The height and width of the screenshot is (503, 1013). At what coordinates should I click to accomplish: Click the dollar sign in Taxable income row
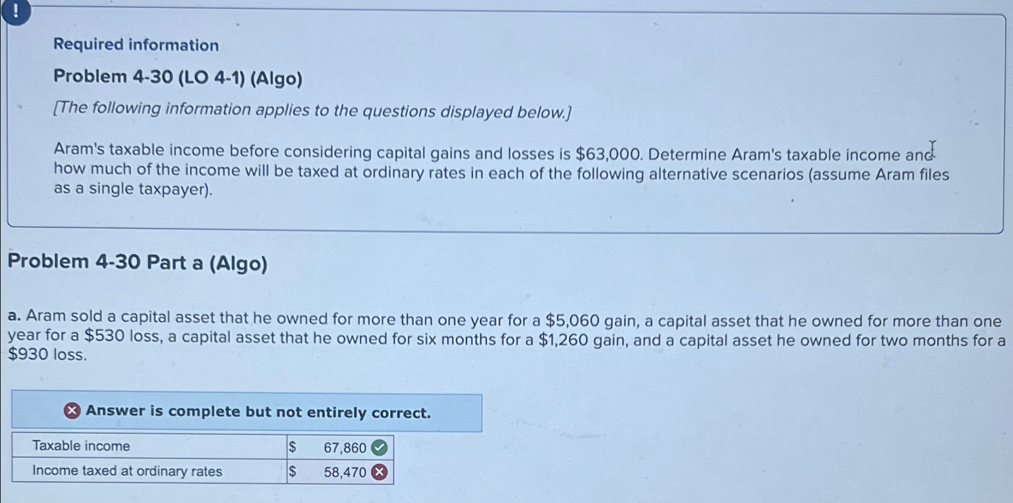pyautogui.click(x=293, y=446)
